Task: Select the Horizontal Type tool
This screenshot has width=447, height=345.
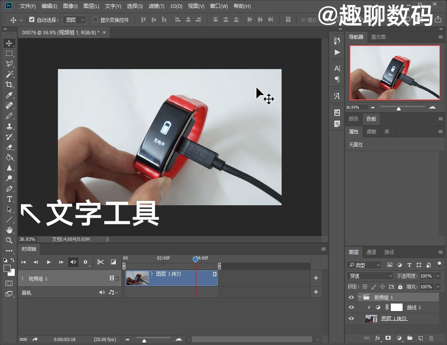Action: tap(10, 199)
